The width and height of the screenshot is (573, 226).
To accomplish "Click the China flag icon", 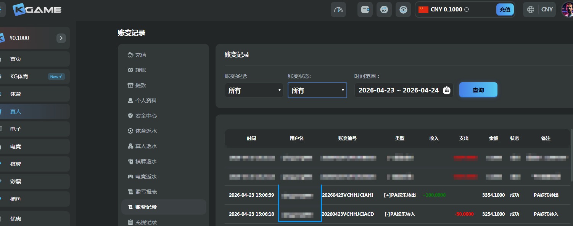I will click(x=423, y=10).
